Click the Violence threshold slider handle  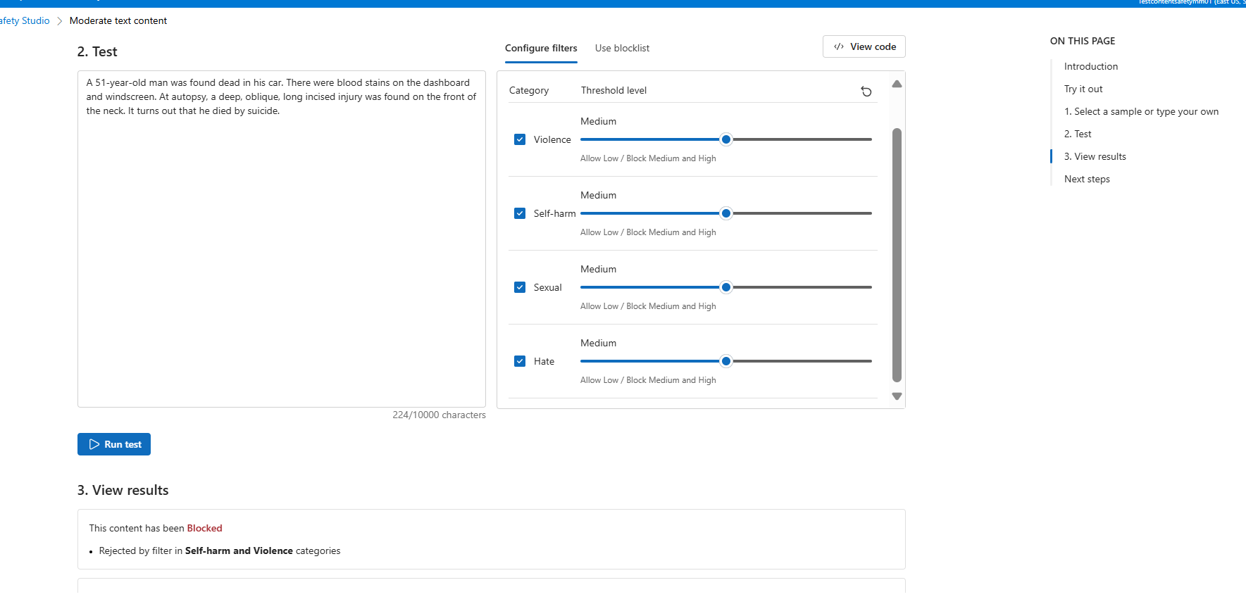coord(726,139)
